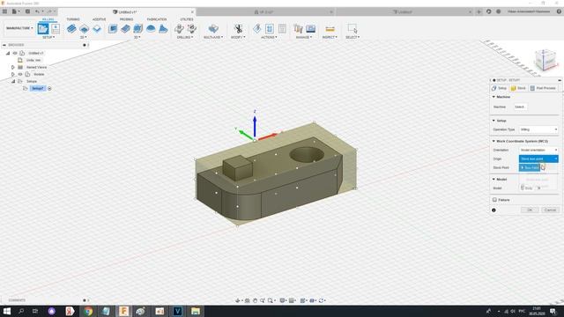Click the Box Point stock point button
Screen dimensions: 564x317
[530, 168]
